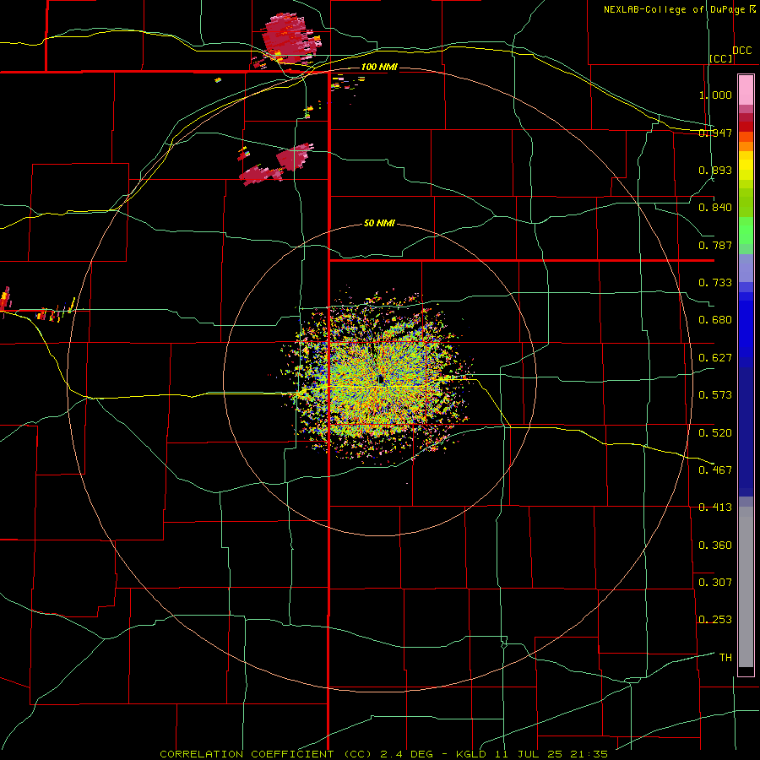
Task: Click the [CC] product label
Action: [721, 58]
